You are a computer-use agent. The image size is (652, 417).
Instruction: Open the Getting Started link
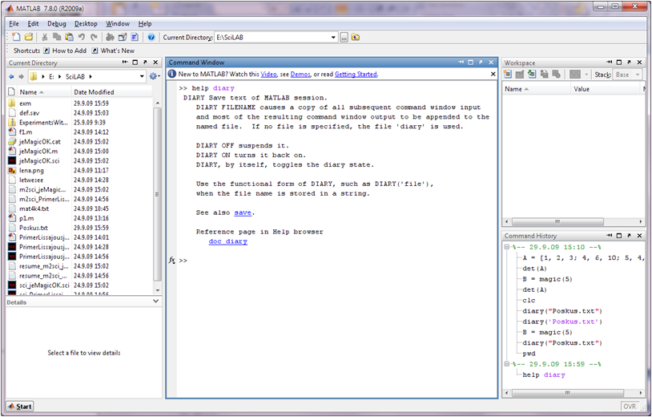[356, 74]
